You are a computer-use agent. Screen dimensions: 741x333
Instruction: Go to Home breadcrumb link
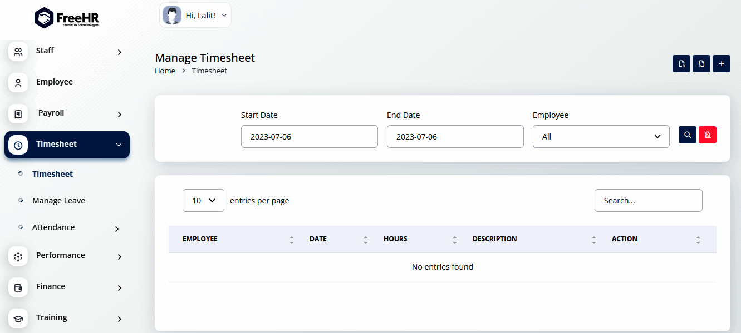165,71
